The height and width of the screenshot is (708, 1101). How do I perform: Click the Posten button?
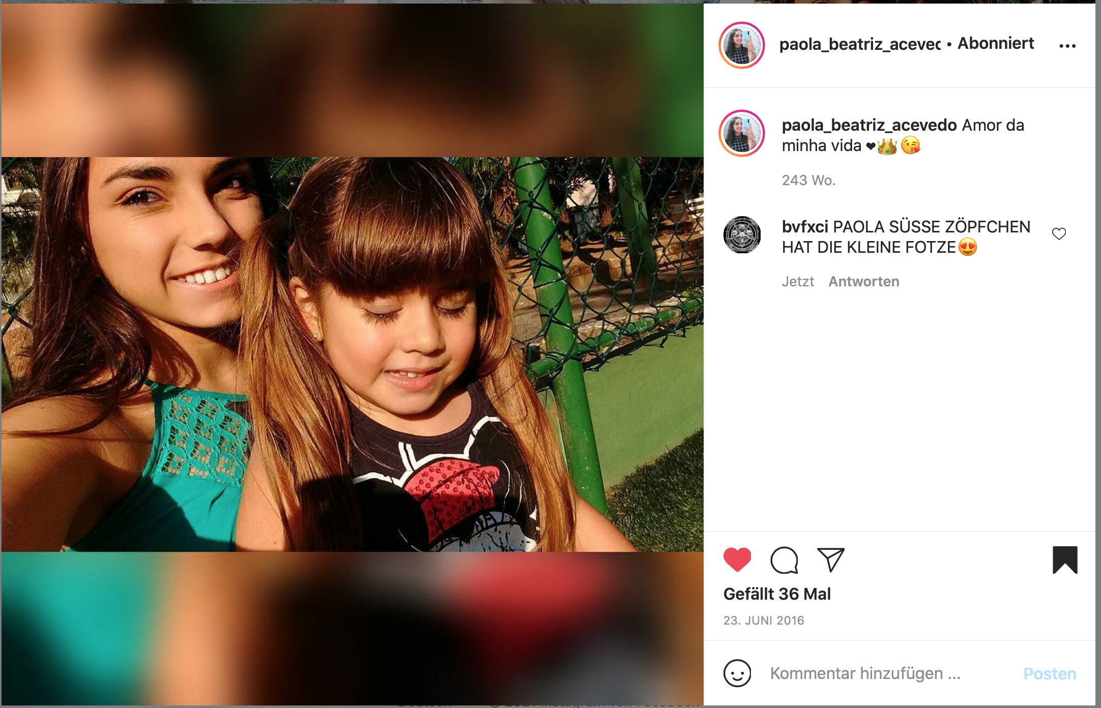pyautogui.click(x=1050, y=673)
